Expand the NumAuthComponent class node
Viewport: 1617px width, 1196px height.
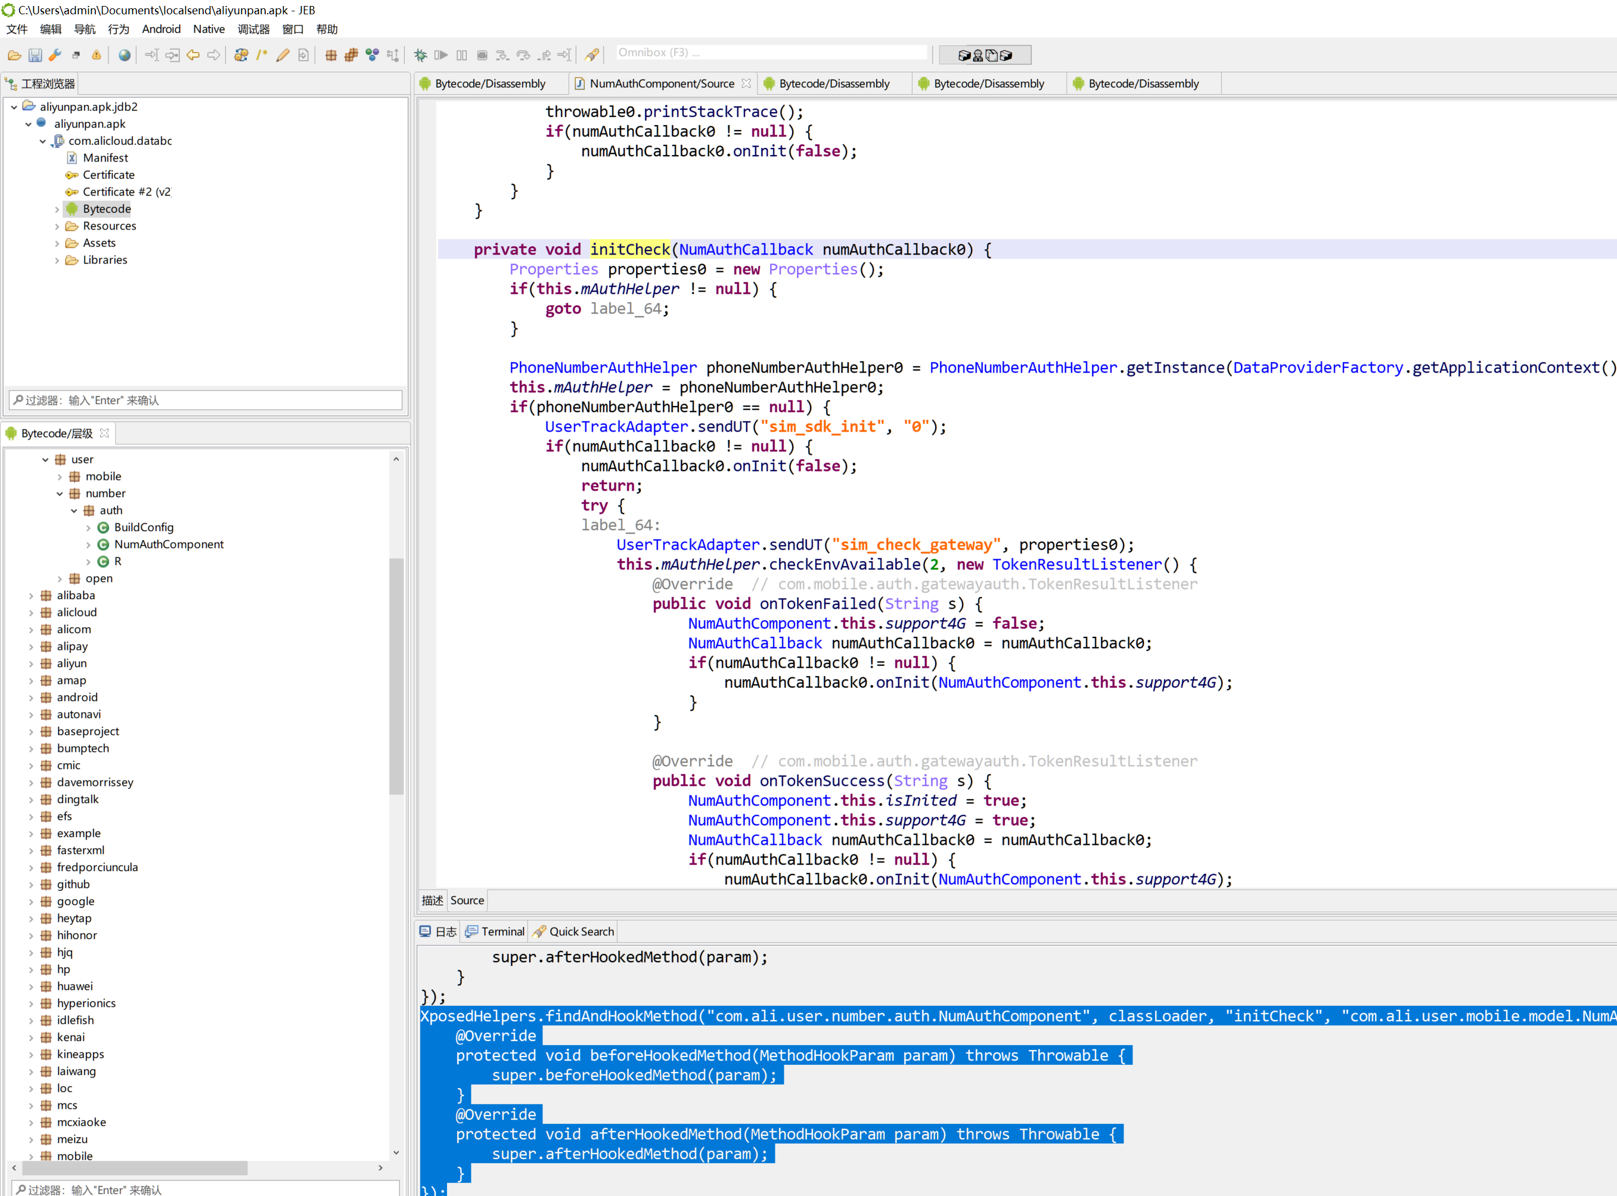point(88,545)
